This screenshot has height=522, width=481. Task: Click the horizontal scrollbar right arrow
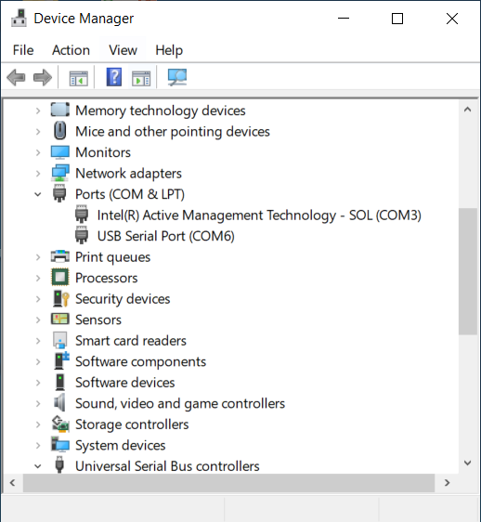click(x=447, y=482)
